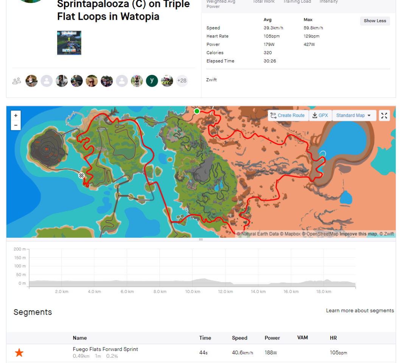Download the ride as GPX
The height and width of the screenshot is (363, 404).
pyautogui.click(x=320, y=115)
